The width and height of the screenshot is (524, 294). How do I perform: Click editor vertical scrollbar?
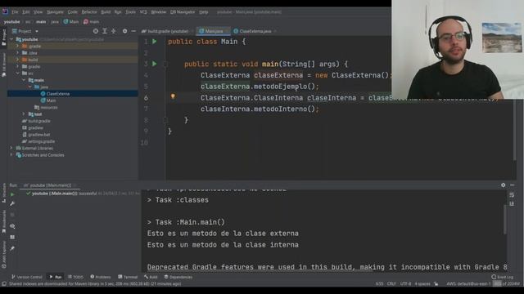click(515, 130)
